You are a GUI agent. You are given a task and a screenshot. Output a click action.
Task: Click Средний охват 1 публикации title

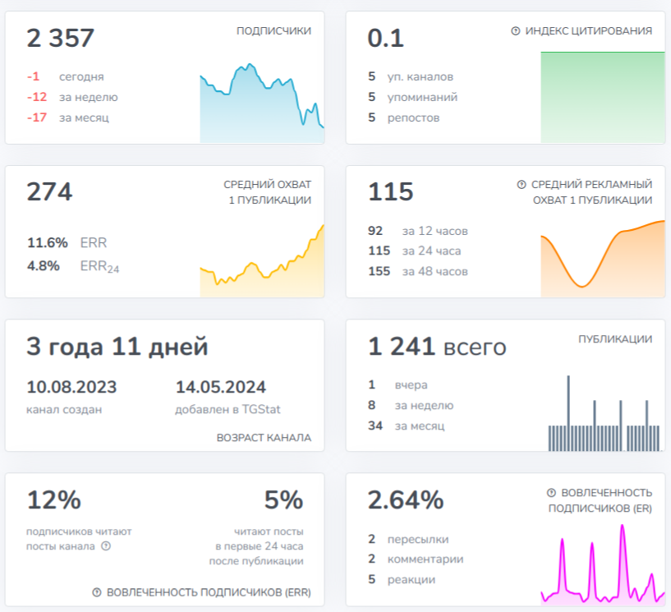coord(268,192)
